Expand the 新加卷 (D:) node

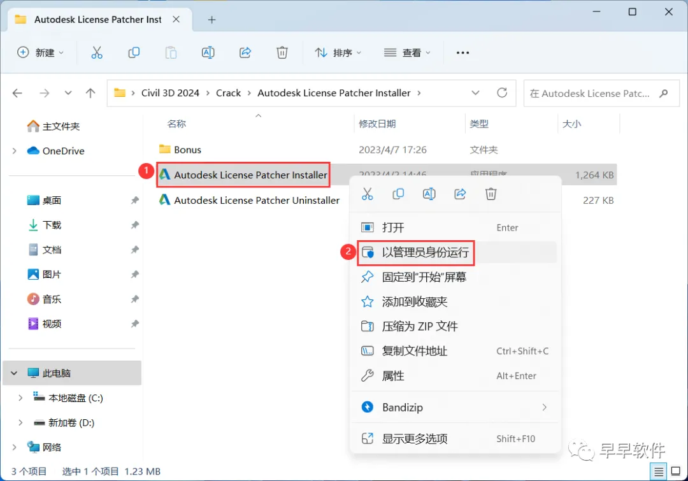(x=20, y=422)
